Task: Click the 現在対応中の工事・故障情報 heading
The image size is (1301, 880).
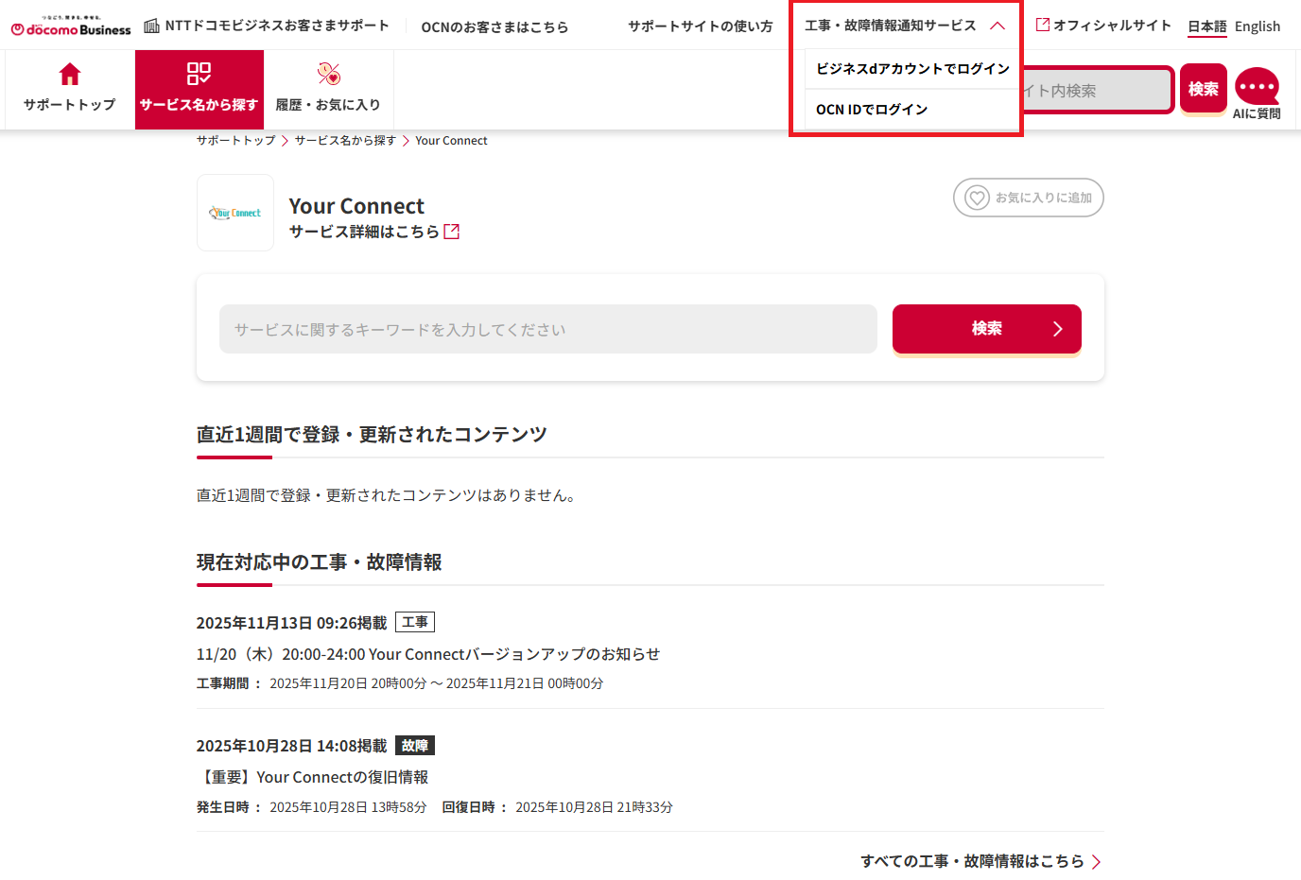Action: [x=320, y=562]
